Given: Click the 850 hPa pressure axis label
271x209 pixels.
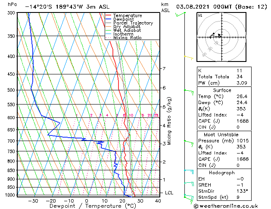Looking at the screenshot, I should (12, 170).
